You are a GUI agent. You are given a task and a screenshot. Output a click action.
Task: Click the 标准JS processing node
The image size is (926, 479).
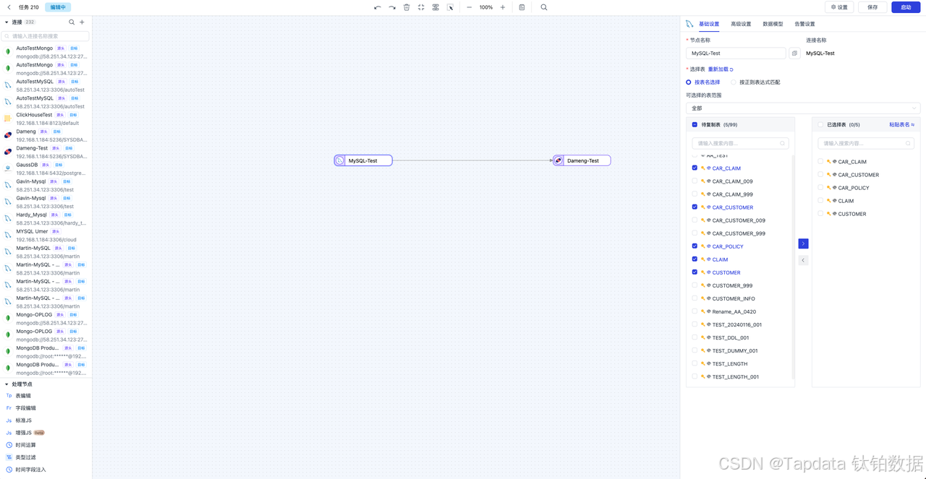pyautogui.click(x=23, y=420)
